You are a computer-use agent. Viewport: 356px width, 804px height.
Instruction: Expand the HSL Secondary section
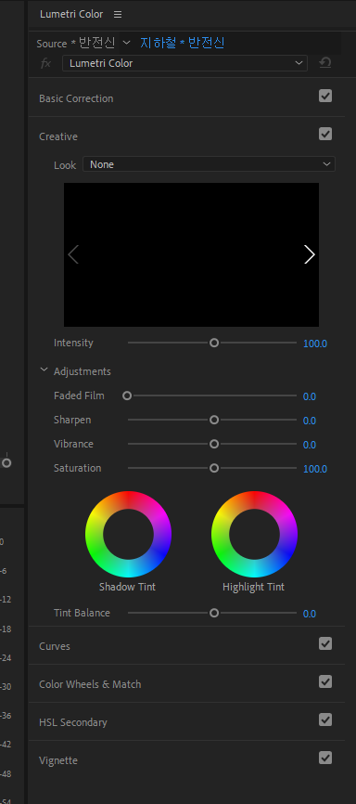[x=73, y=722]
